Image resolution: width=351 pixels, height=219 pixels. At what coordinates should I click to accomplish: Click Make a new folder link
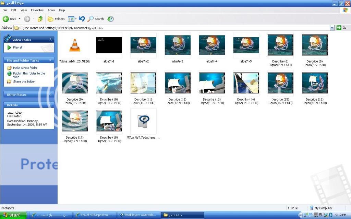(x=25, y=68)
